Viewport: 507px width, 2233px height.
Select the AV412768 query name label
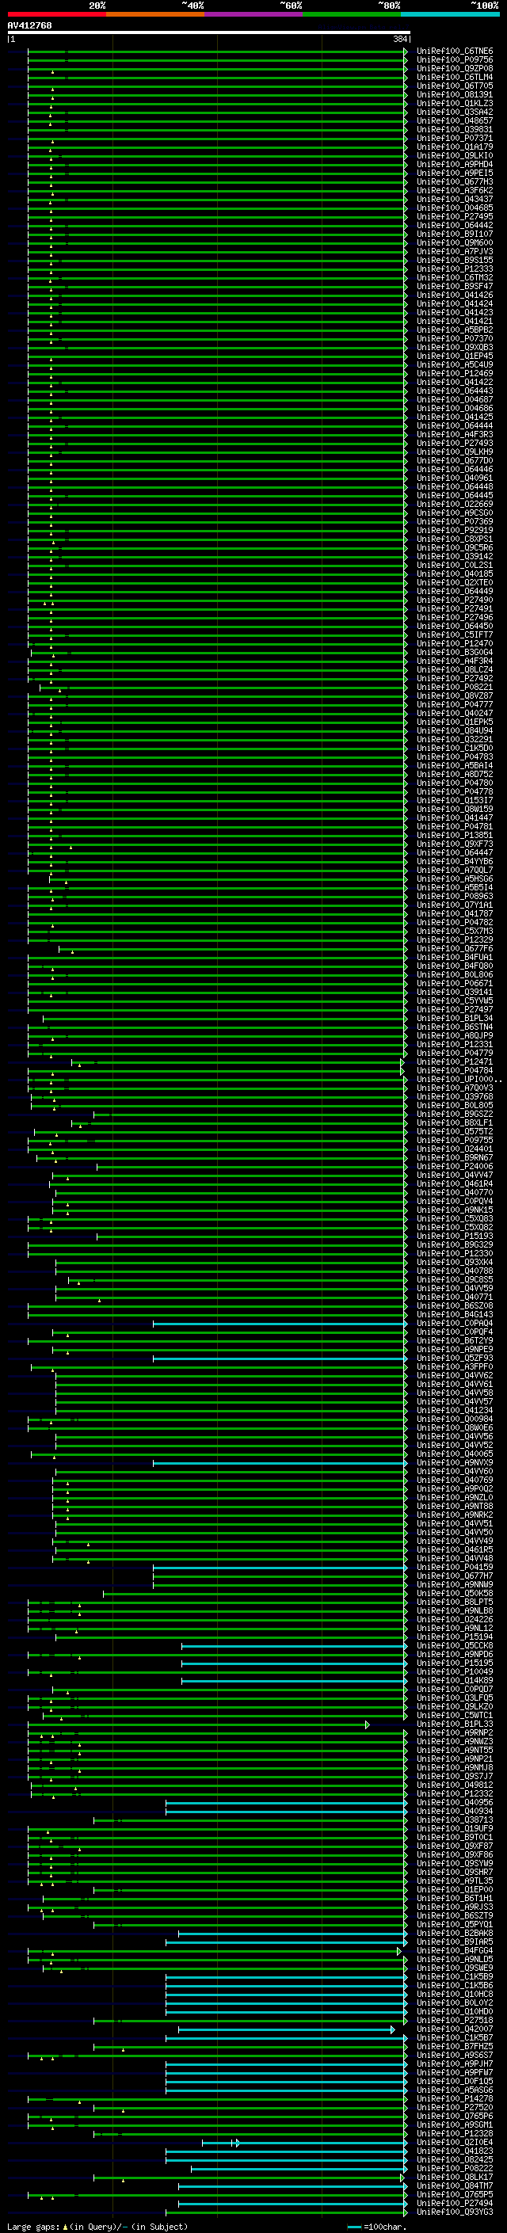point(29,25)
